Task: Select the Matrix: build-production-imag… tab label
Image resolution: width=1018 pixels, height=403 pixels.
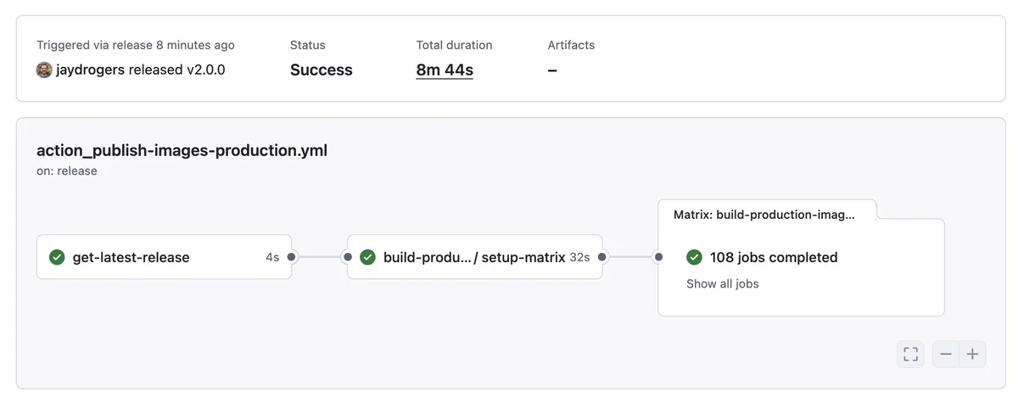Action: click(x=764, y=215)
